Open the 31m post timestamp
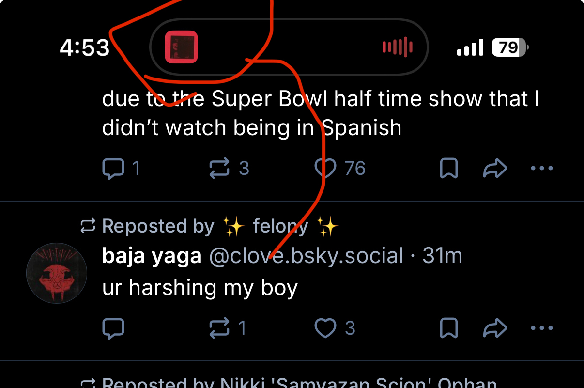Image resolution: width=584 pixels, height=388 pixels. click(442, 256)
